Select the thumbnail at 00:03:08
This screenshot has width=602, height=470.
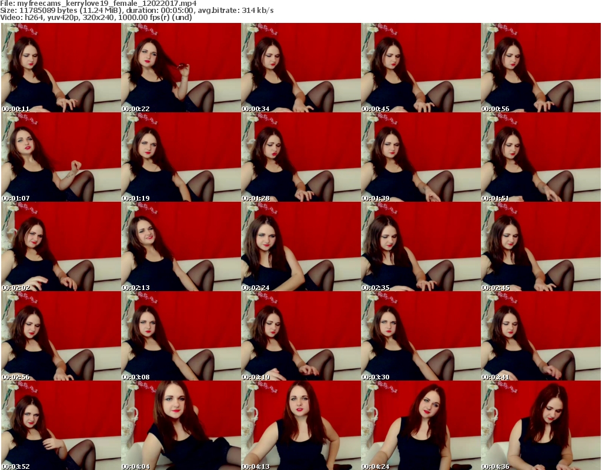[x=181, y=336]
